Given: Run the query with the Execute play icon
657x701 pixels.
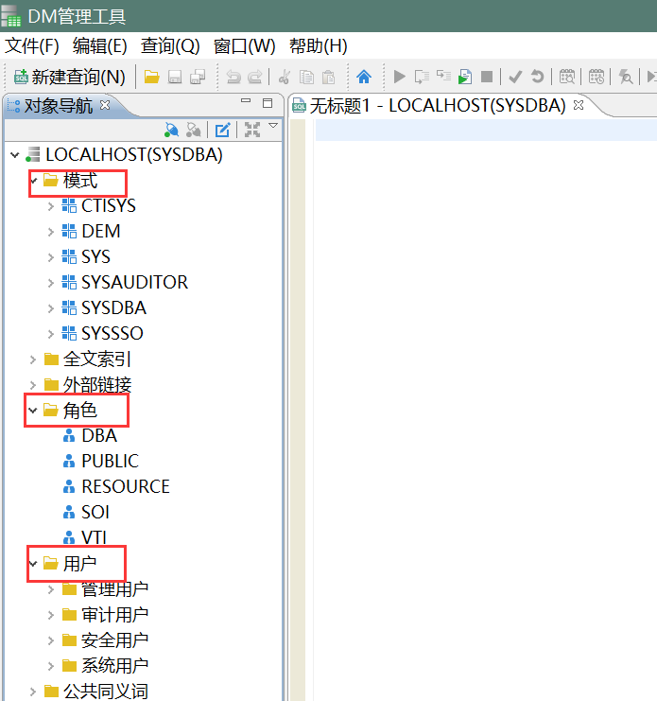Looking at the screenshot, I should pyautogui.click(x=399, y=77).
